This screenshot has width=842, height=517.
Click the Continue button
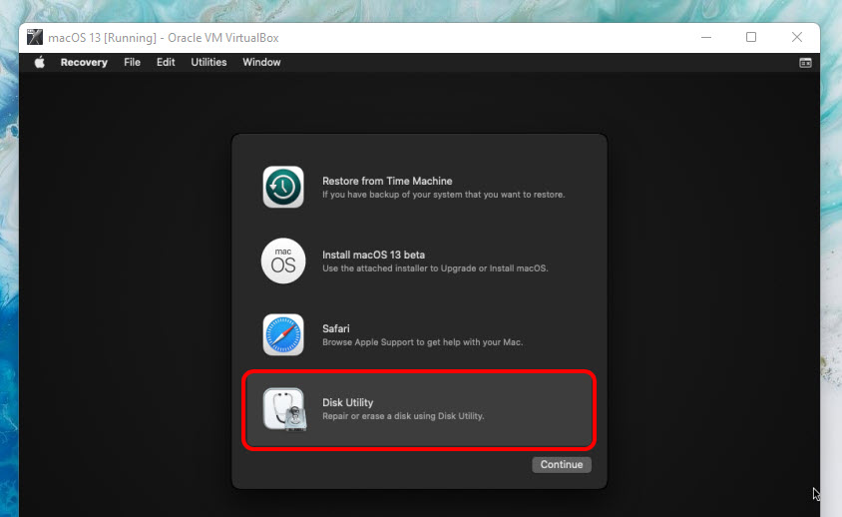562,464
